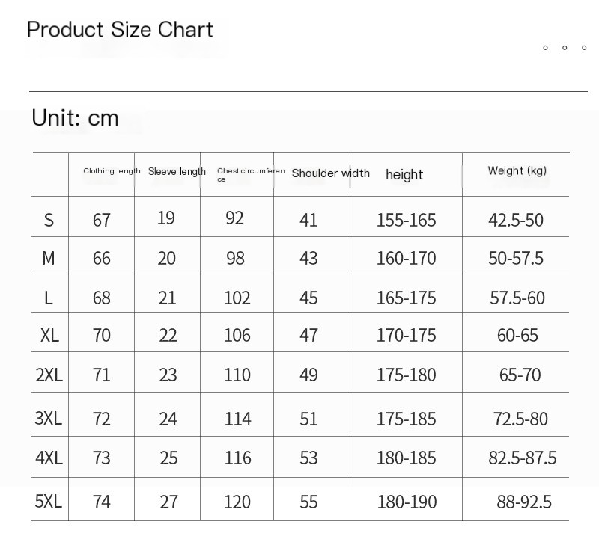The image size is (599, 545).
Task: Click the L size row label
Action: click(49, 298)
